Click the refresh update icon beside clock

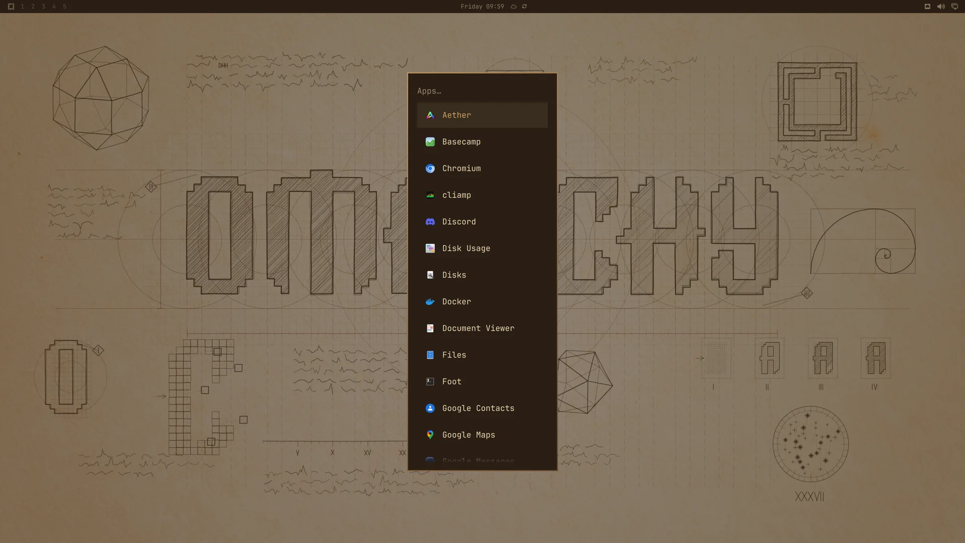point(524,7)
